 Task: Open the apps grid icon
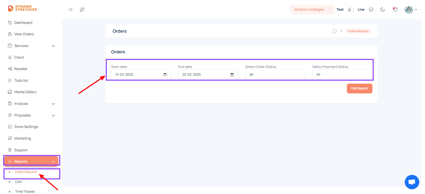82,10
